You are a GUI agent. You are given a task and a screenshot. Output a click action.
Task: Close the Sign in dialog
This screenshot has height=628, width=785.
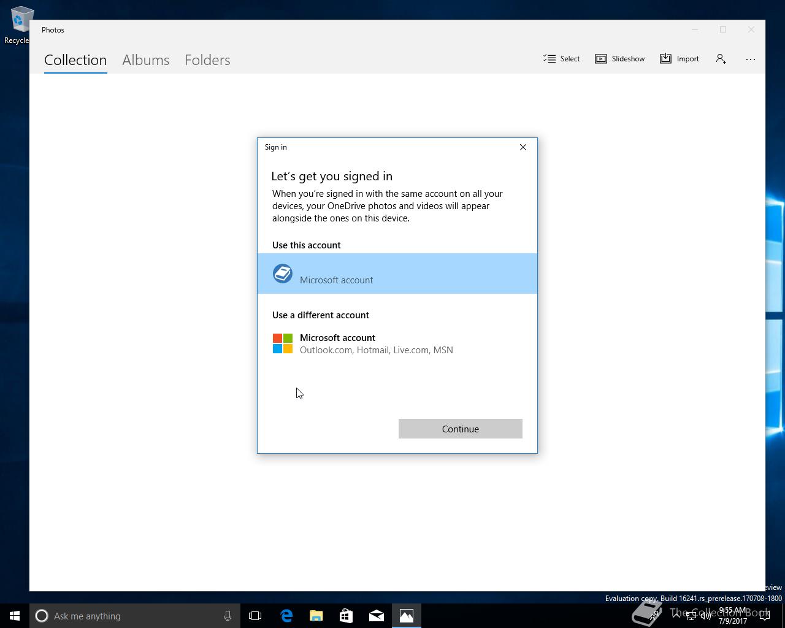point(523,147)
